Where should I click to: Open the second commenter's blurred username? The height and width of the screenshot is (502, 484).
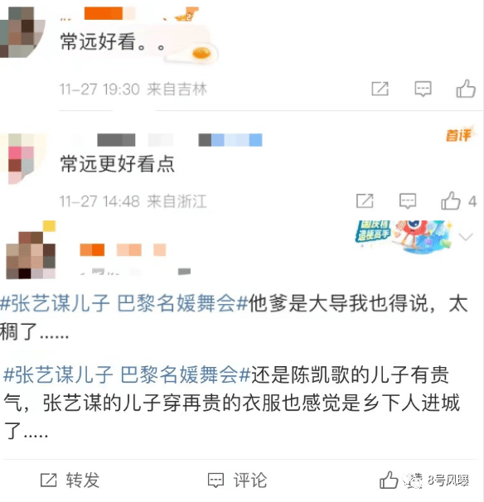179,140
